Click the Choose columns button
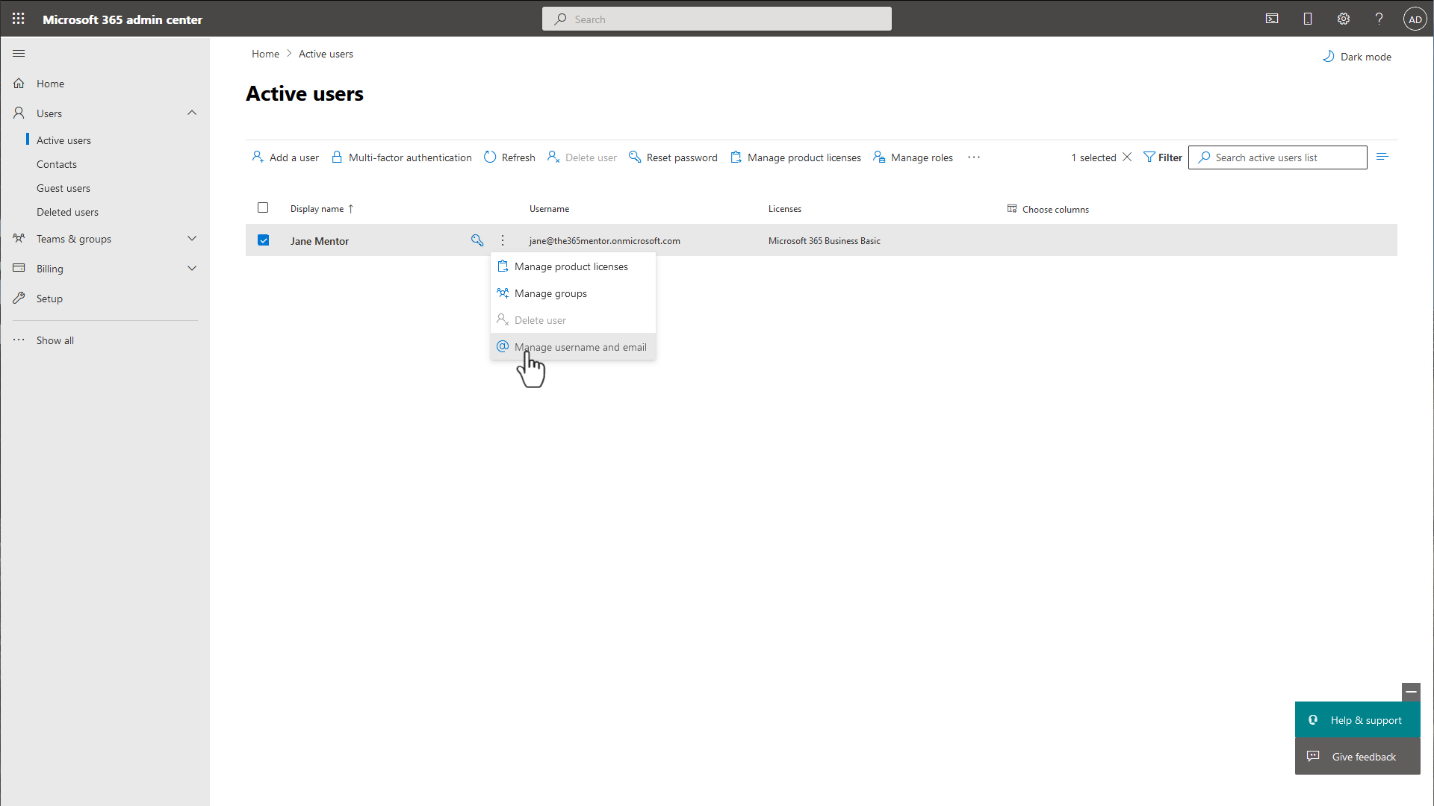This screenshot has height=806, width=1434. [x=1047, y=209]
